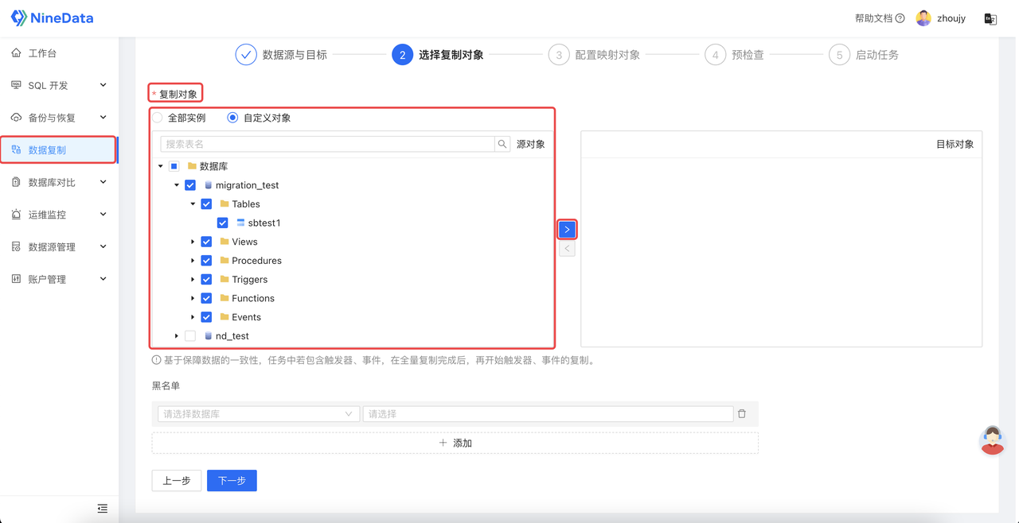The width and height of the screenshot is (1019, 523).
Task: Expand the 账户管理 menu
Action: 59,279
